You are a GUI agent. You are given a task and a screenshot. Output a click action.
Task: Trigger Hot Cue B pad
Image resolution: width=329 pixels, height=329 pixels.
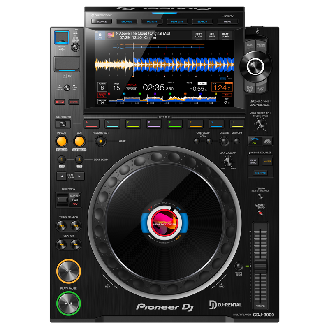tap(112, 124)
